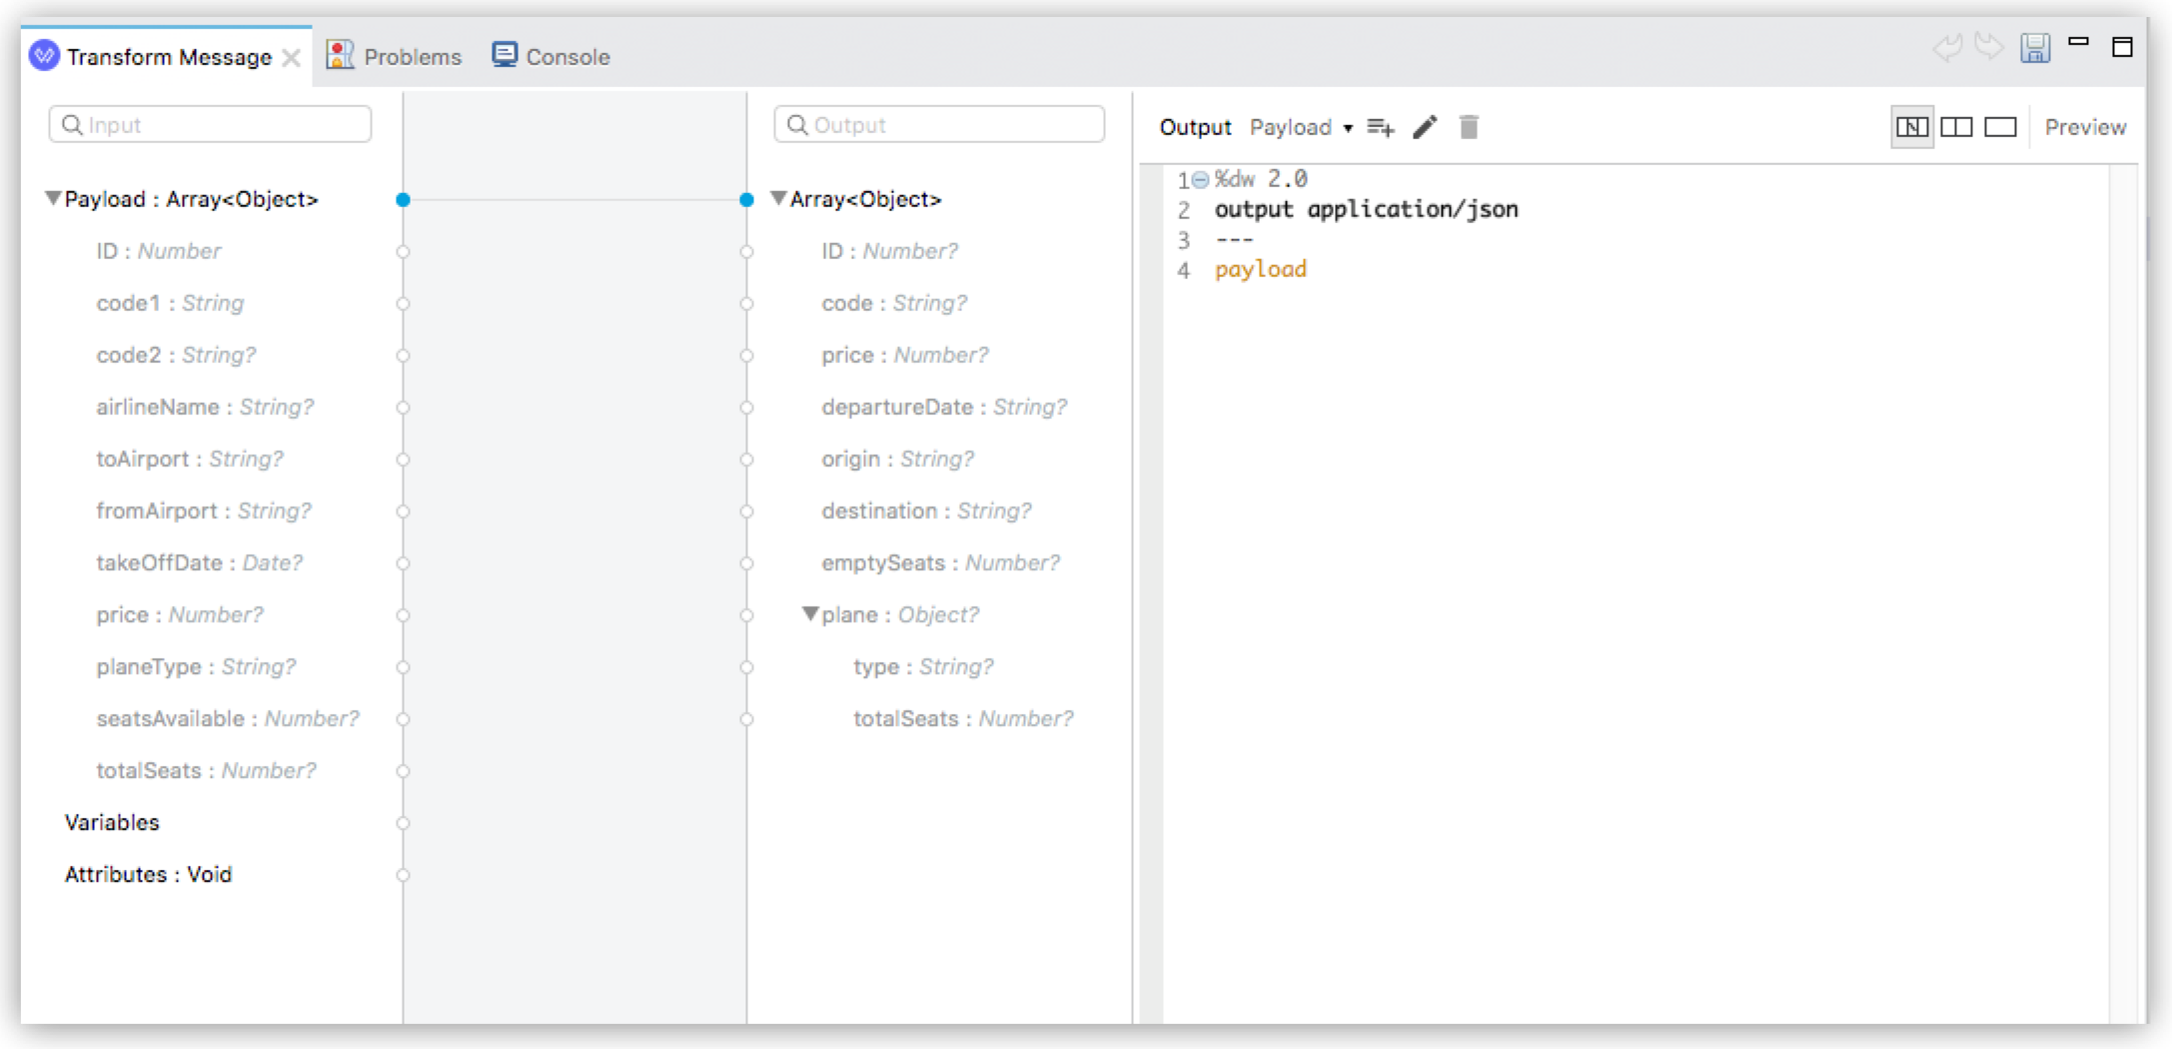Screen dimensions: 2172x1049
Task: Open the Problems view using its icon
Action: click(x=340, y=55)
